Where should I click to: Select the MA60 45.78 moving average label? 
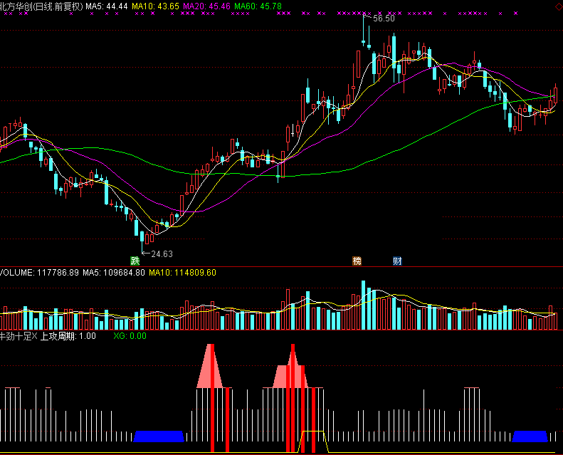coord(258,6)
